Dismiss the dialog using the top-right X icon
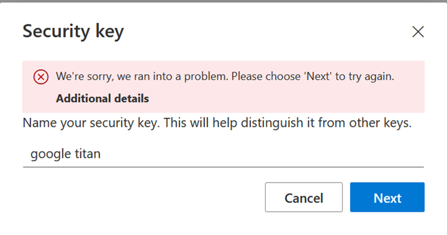The height and width of the screenshot is (235, 447). [x=418, y=32]
